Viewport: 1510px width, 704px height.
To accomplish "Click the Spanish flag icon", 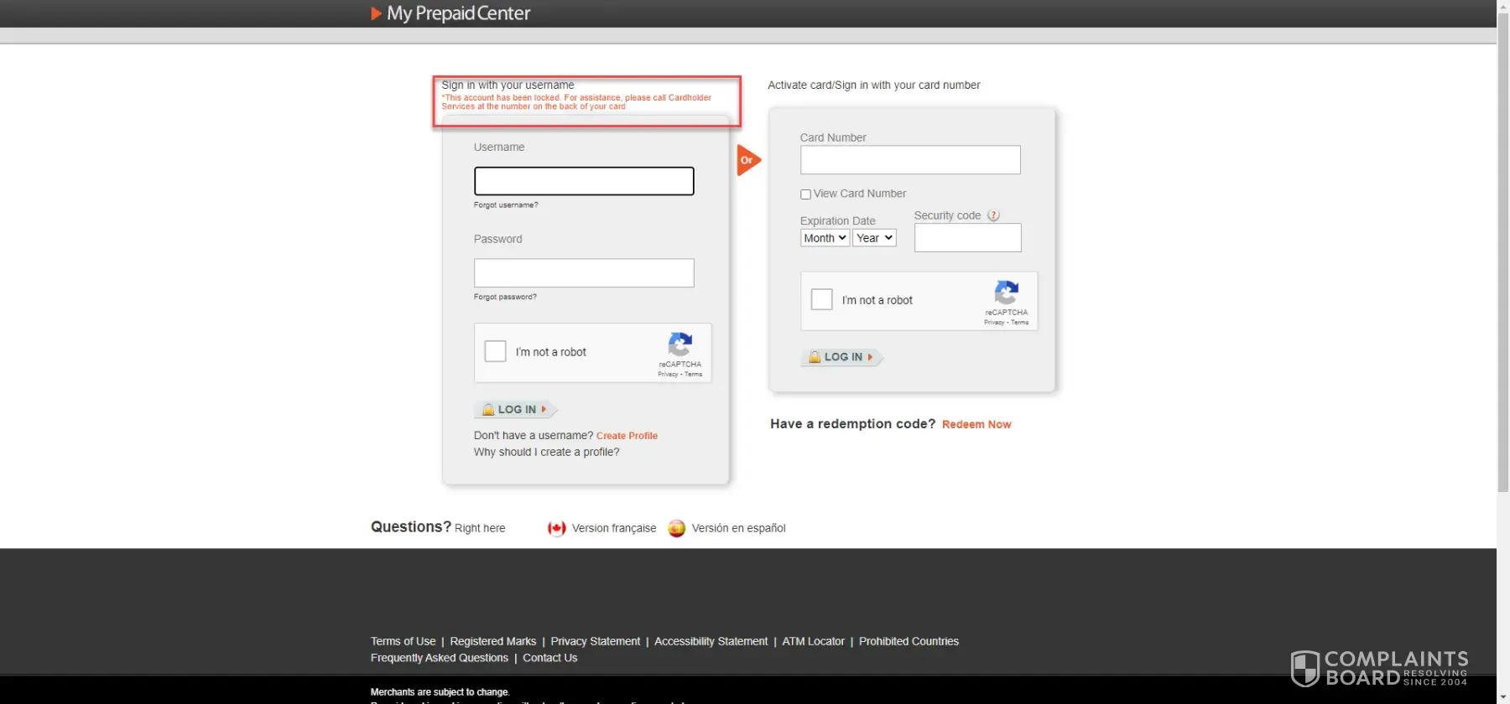I will pos(677,528).
